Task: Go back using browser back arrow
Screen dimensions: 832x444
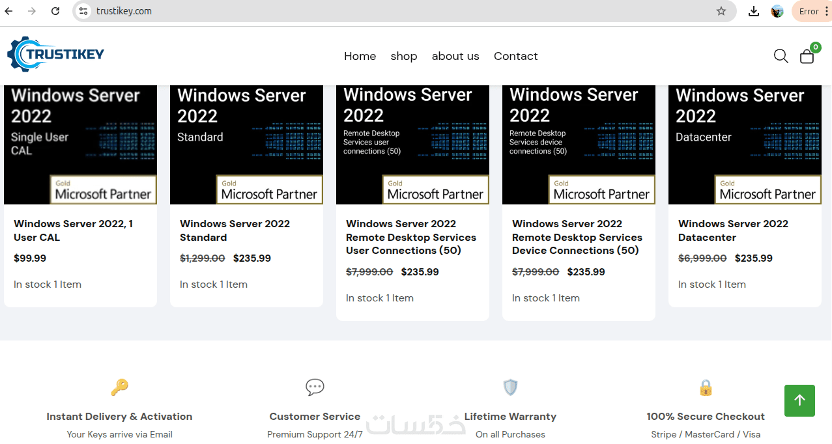Action: 9,11
